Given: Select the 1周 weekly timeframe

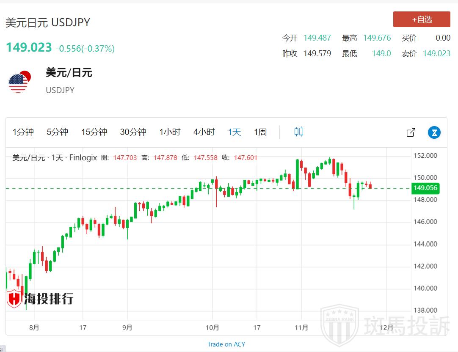Looking at the screenshot, I should tap(260, 132).
